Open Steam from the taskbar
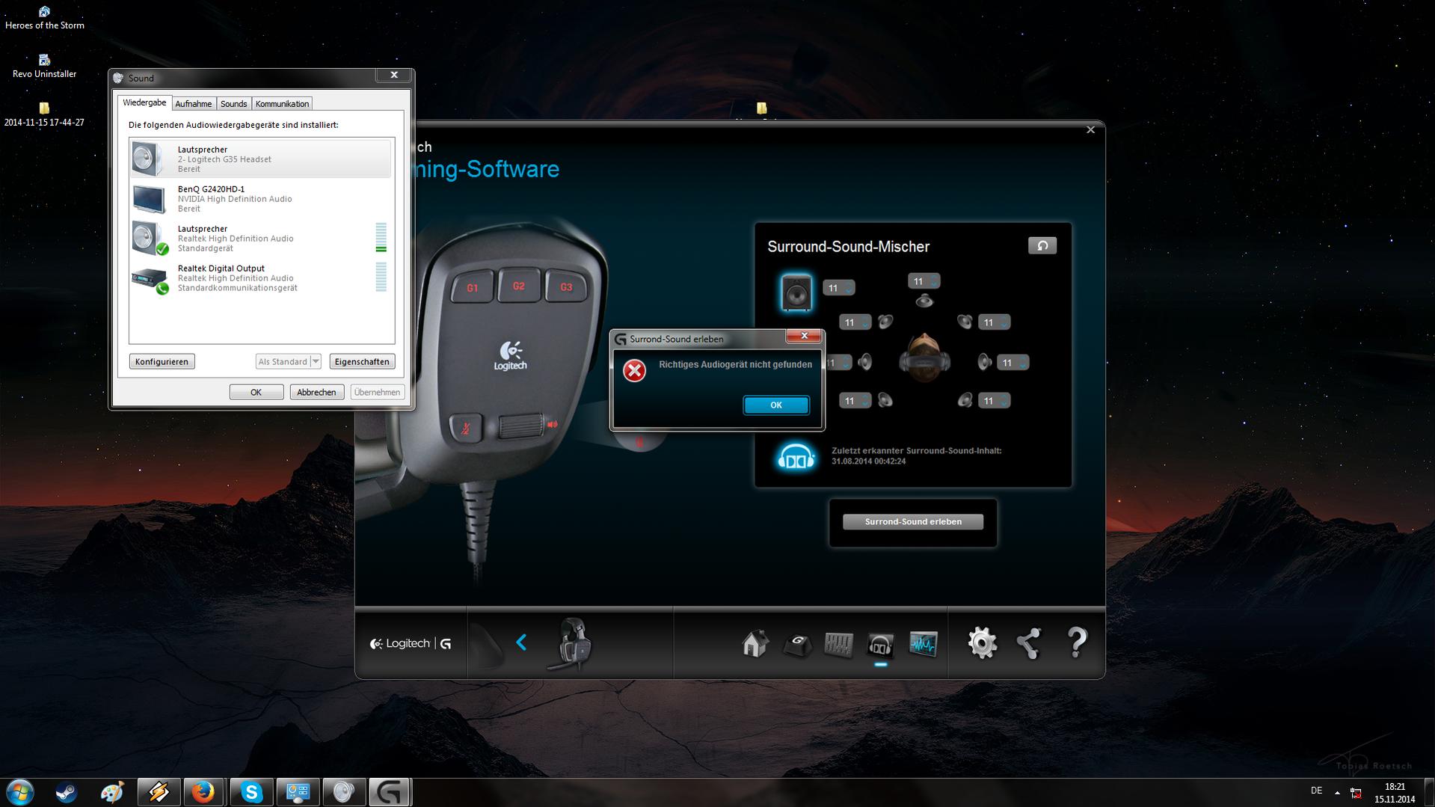This screenshot has width=1435, height=807. (66, 792)
